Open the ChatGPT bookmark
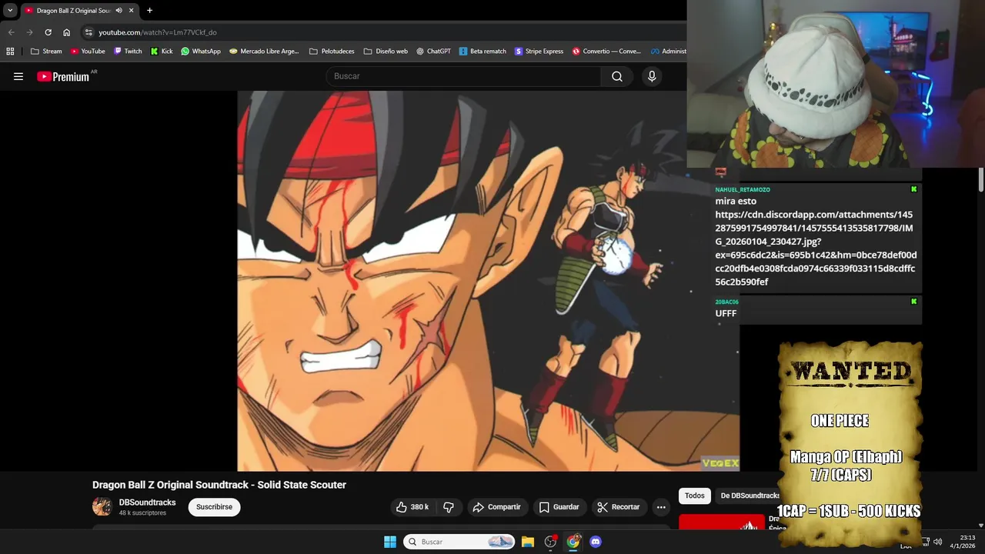 click(x=433, y=52)
